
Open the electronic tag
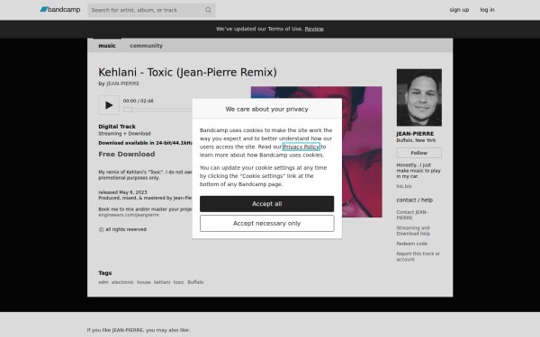point(122,282)
